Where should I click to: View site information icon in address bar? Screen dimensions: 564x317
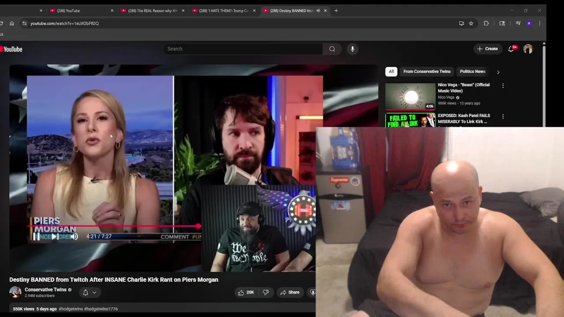[x=24, y=23]
